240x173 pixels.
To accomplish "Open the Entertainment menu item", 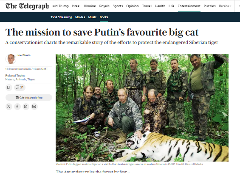I will tap(189, 6).
